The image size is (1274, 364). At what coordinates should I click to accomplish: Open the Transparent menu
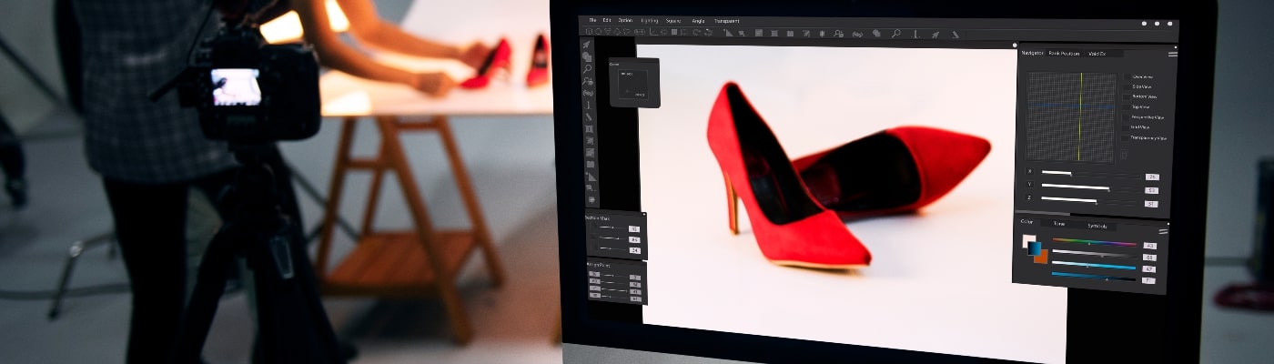(x=726, y=20)
